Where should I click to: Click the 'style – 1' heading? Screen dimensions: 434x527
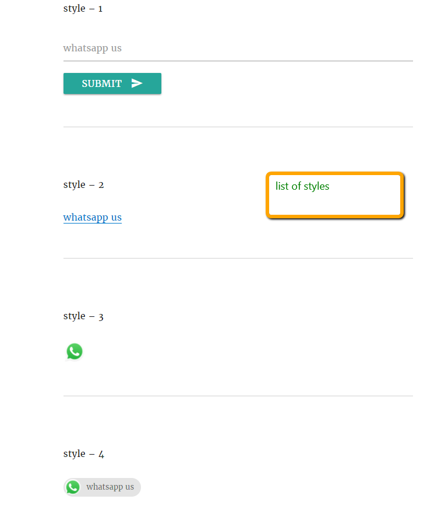pos(83,9)
